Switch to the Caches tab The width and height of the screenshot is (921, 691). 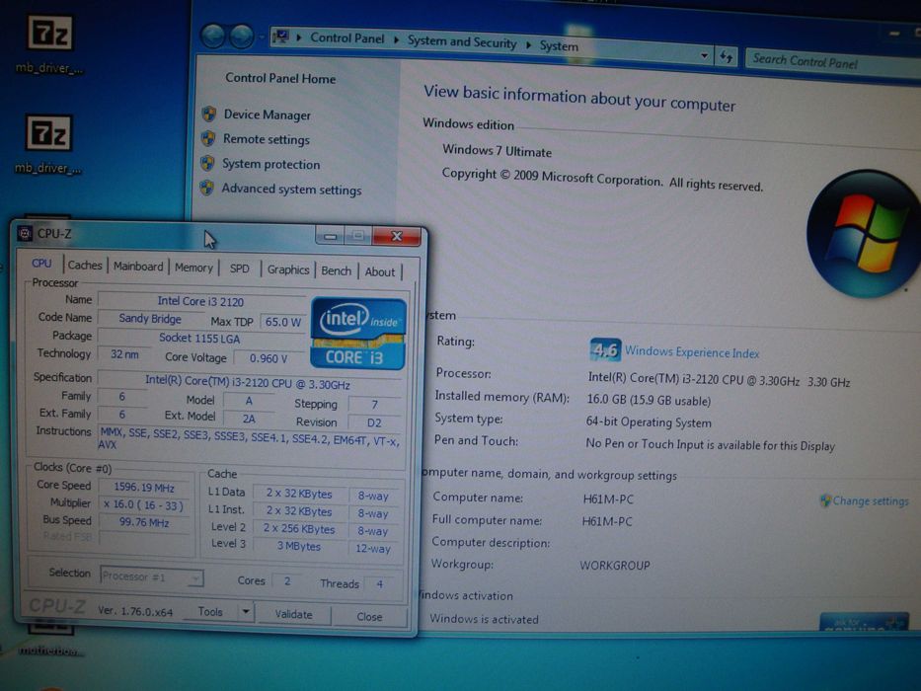pyautogui.click(x=85, y=265)
